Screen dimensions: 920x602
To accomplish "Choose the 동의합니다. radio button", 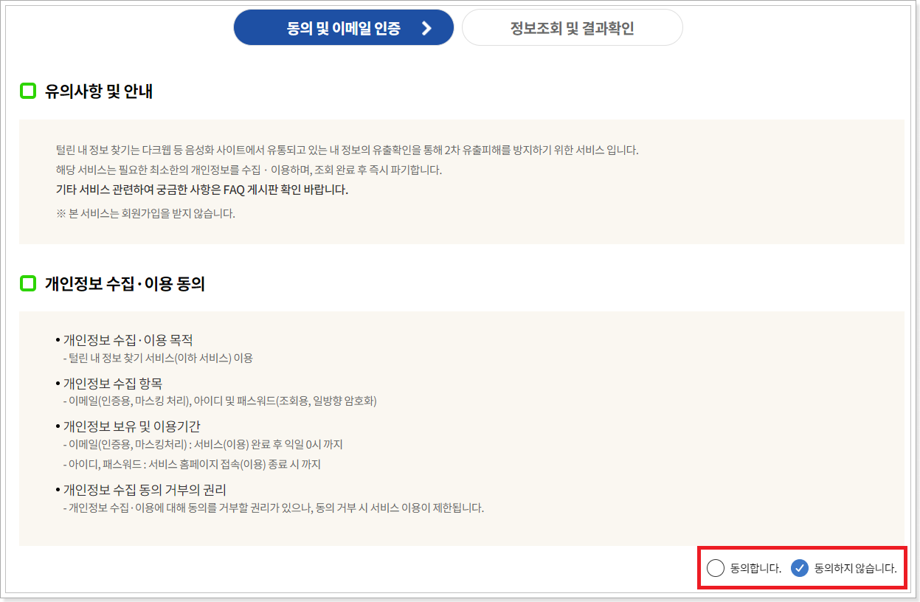I will (x=715, y=568).
